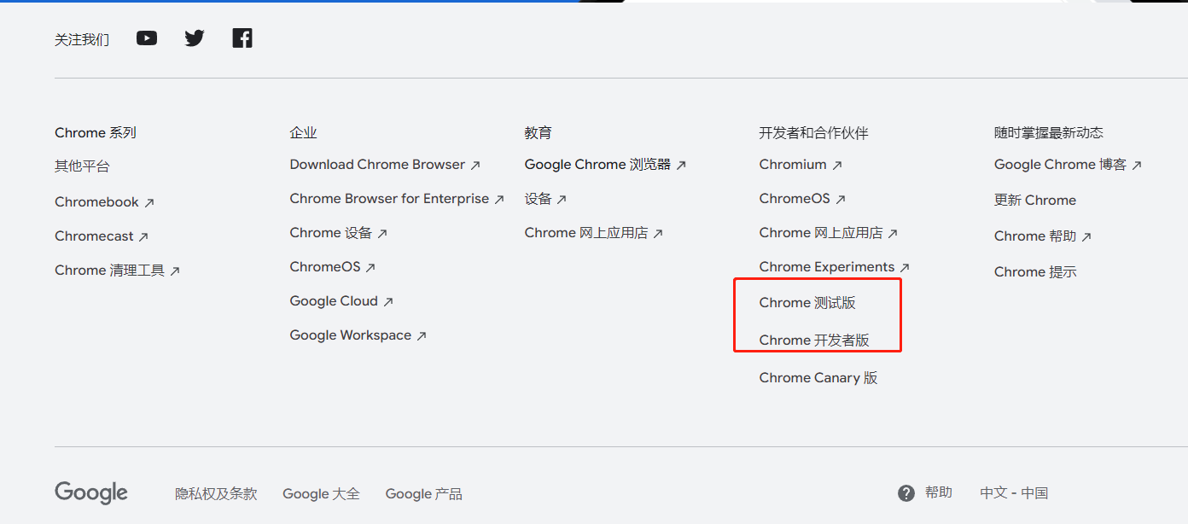Open Google 产品 footer link

[423, 494]
